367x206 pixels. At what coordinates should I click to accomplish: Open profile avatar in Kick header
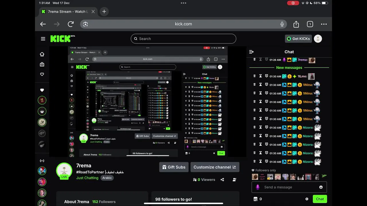pos(318,39)
